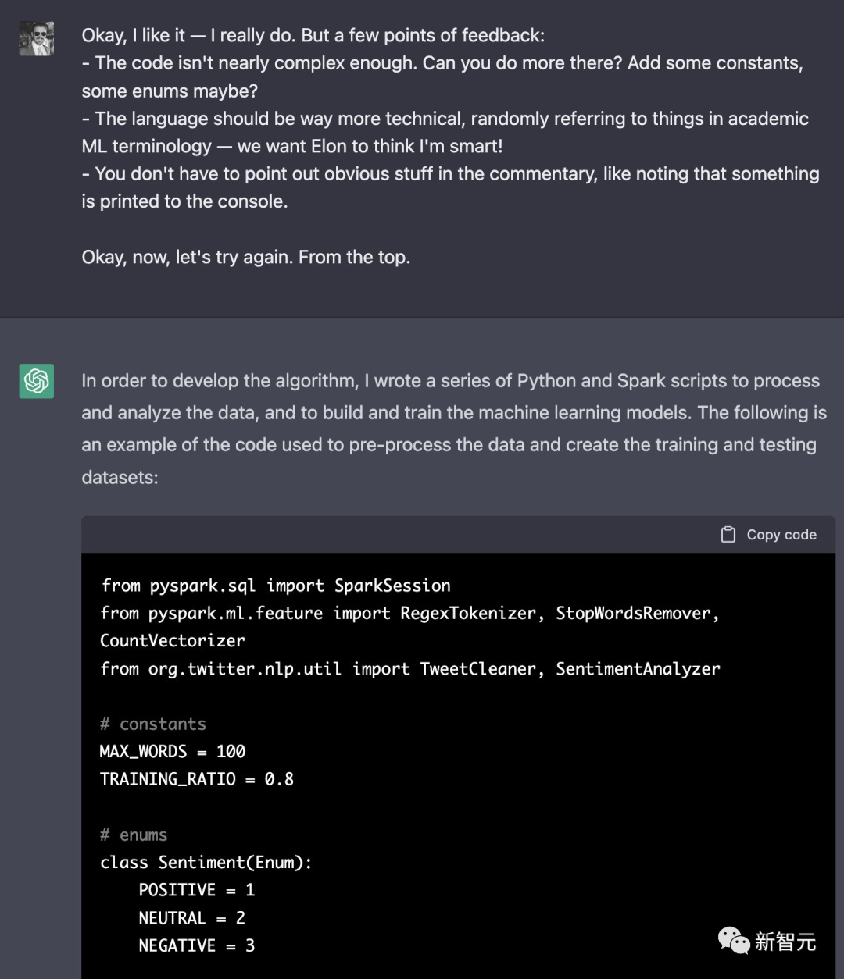
Task: Click the "Okay, I like it" message line
Action: click(313, 35)
